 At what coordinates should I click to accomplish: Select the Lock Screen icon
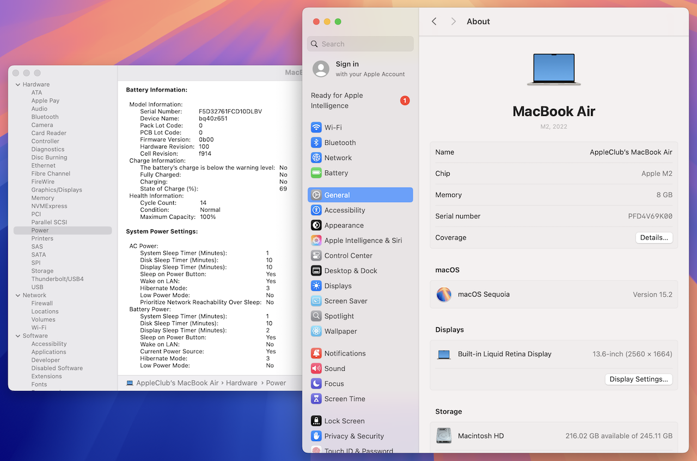[x=316, y=421]
